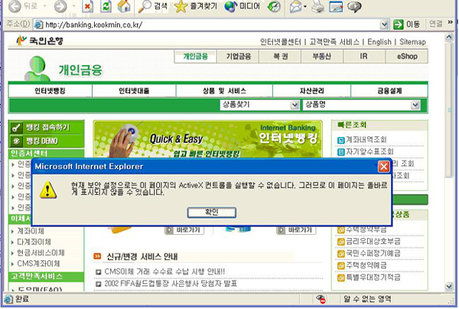Open the 금융설계 menu
This screenshot has width=459, height=309.
(x=389, y=91)
